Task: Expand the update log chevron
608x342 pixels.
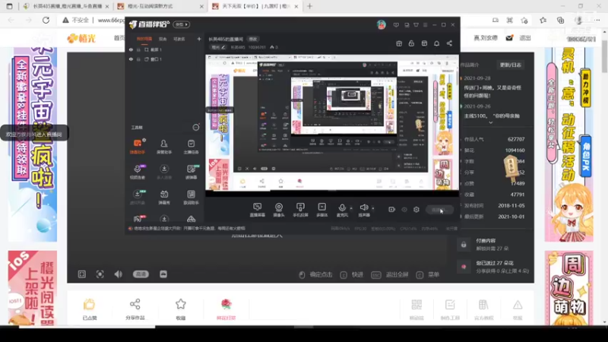Action: tap(491, 122)
